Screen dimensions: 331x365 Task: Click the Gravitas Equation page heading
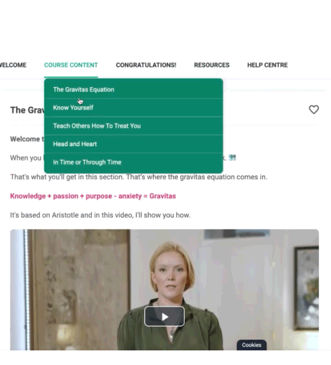(27, 110)
